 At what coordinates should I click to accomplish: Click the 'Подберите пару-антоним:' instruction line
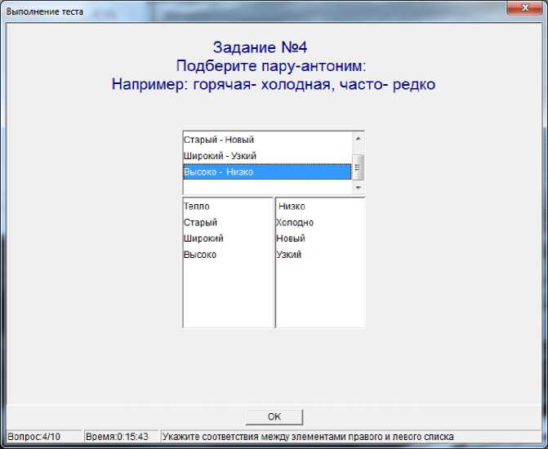271,66
